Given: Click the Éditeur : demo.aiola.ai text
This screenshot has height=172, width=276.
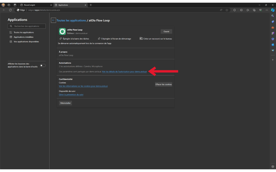Looking at the screenshot, I should pyautogui.click(x=77, y=33).
